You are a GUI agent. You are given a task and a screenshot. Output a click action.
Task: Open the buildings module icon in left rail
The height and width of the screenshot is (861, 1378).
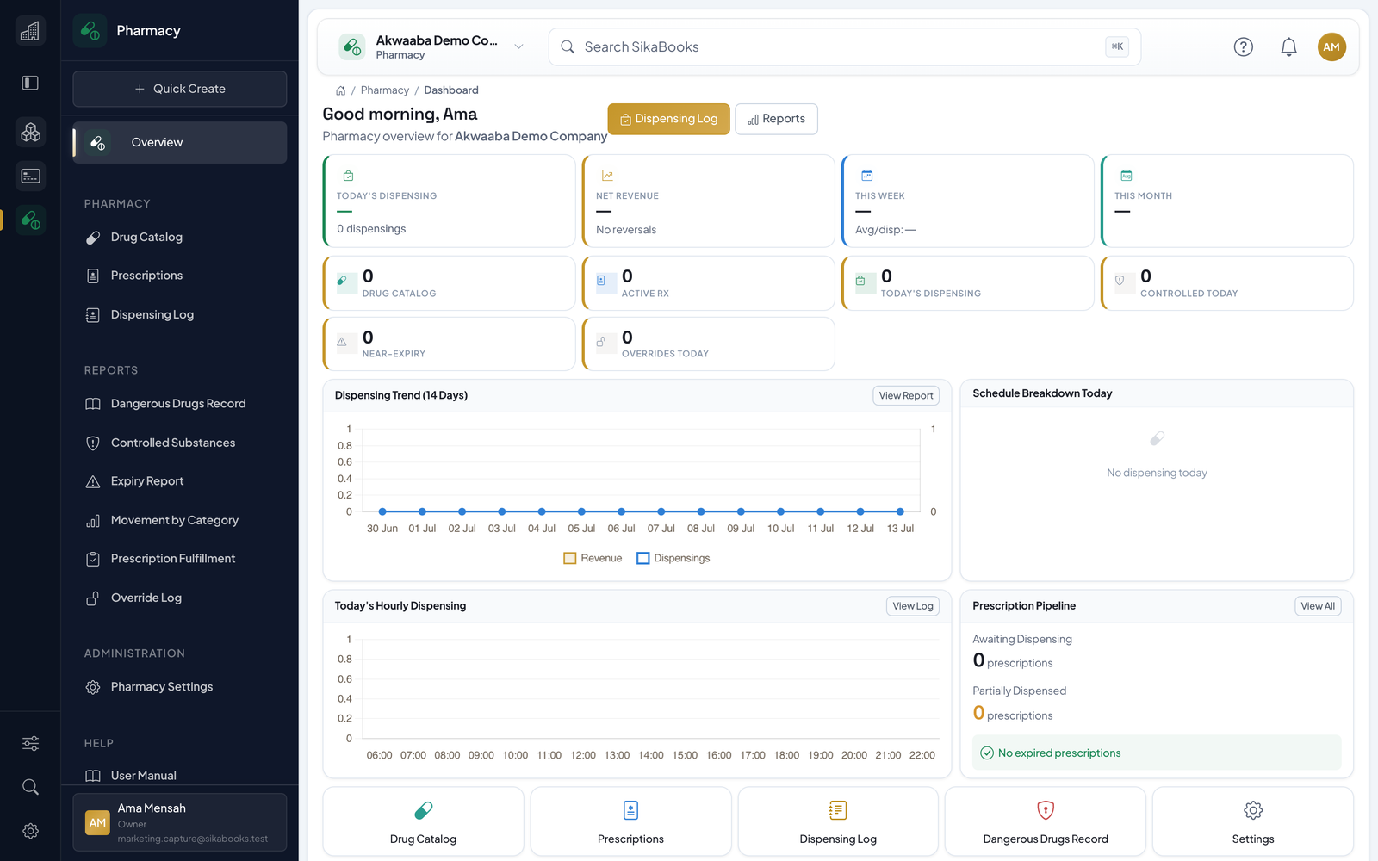coord(30,31)
